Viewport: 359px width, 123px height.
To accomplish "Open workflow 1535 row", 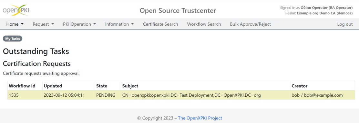I will (181, 95).
